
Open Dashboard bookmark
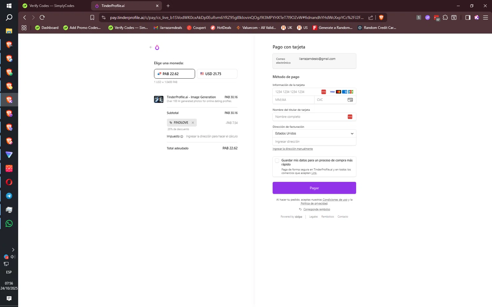pos(47,28)
